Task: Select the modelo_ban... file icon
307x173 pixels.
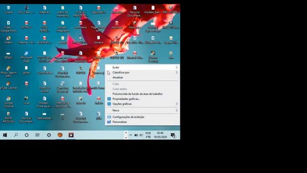Action: click(153, 10)
